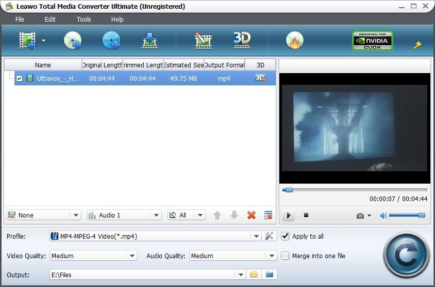Expand the subtitle None dropdown
The width and height of the screenshot is (435, 287).
click(76, 215)
